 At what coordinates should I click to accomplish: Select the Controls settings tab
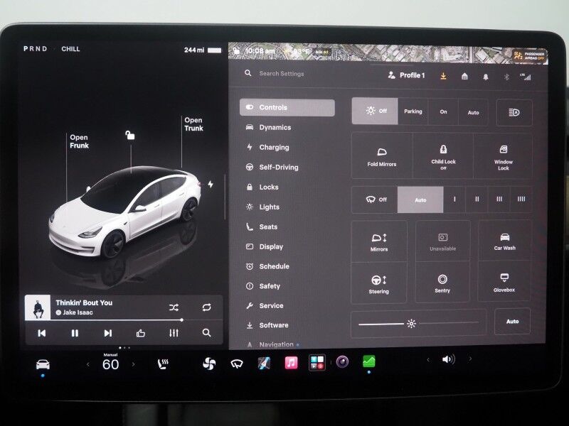287,108
